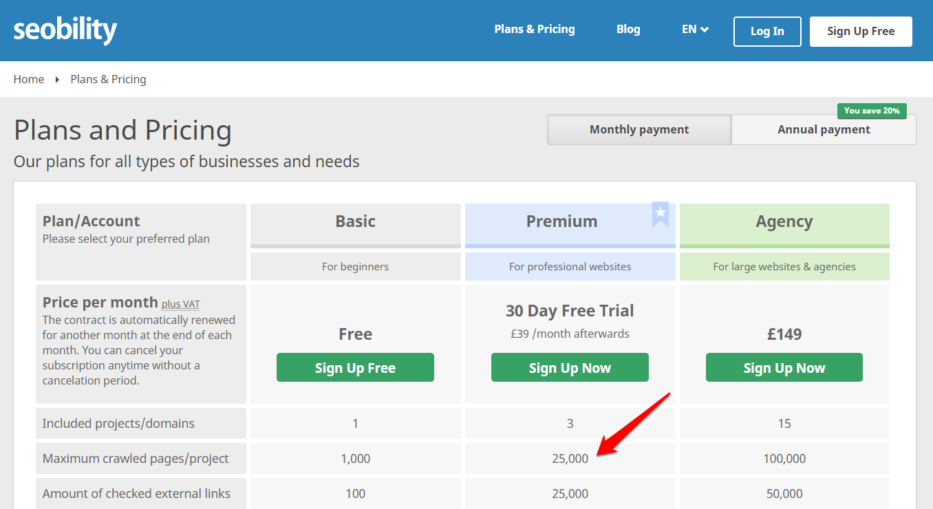Expand the EN language dropdown

(696, 30)
